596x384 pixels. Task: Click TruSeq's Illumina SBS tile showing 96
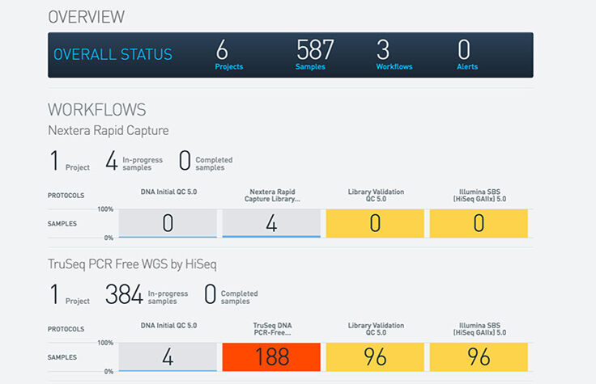click(x=479, y=357)
